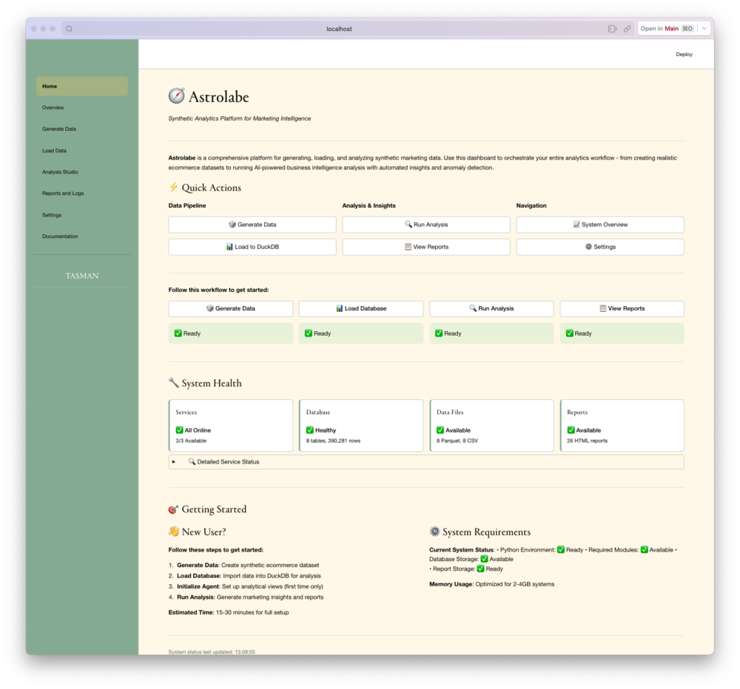Image resolution: width=740 pixels, height=689 pixels.
Task: Click the magnifying glass icon on Run Analysis
Action: 407,224
